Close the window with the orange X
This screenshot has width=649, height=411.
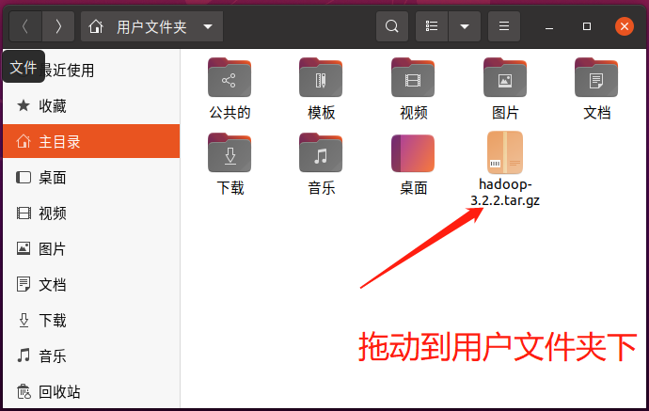tap(625, 26)
